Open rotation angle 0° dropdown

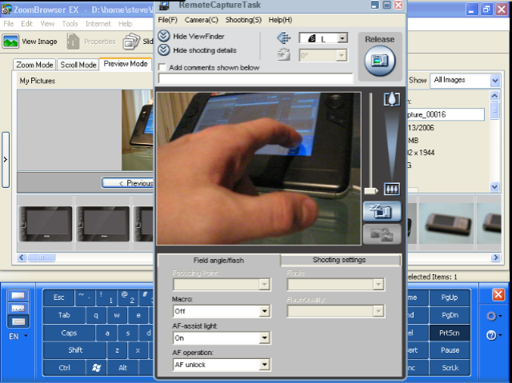[342, 55]
